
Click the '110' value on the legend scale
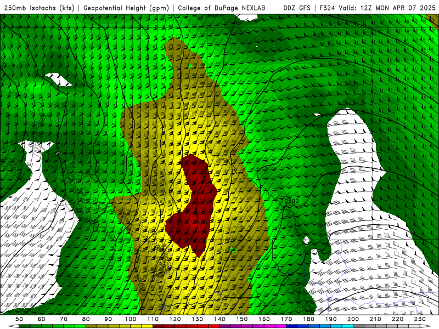click(153, 319)
